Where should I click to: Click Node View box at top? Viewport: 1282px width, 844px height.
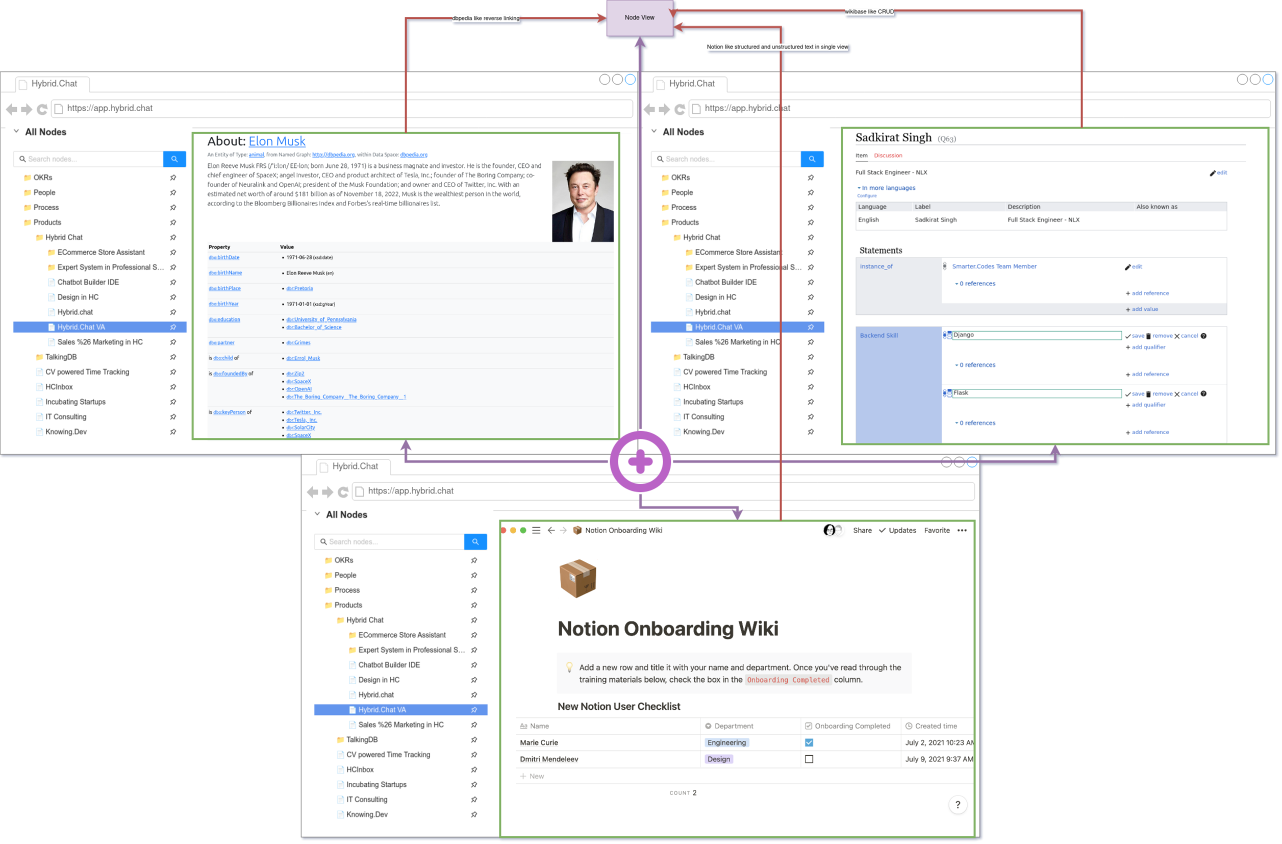point(640,18)
